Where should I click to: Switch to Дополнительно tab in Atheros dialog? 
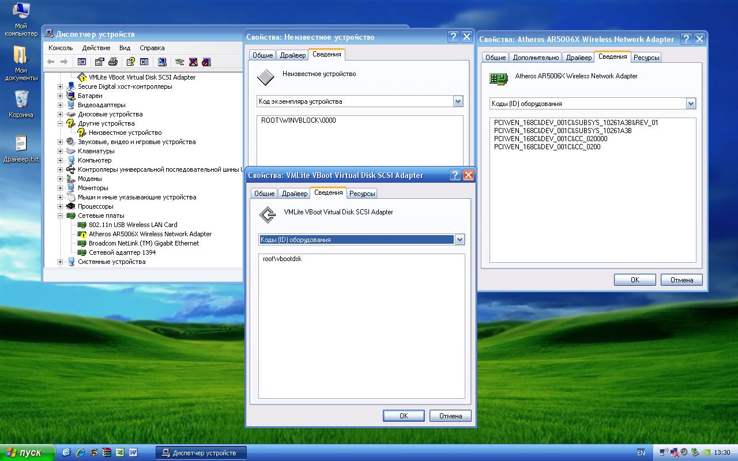536,58
